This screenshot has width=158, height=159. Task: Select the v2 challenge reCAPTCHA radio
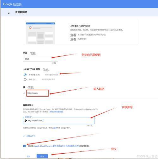tap(25, 79)
